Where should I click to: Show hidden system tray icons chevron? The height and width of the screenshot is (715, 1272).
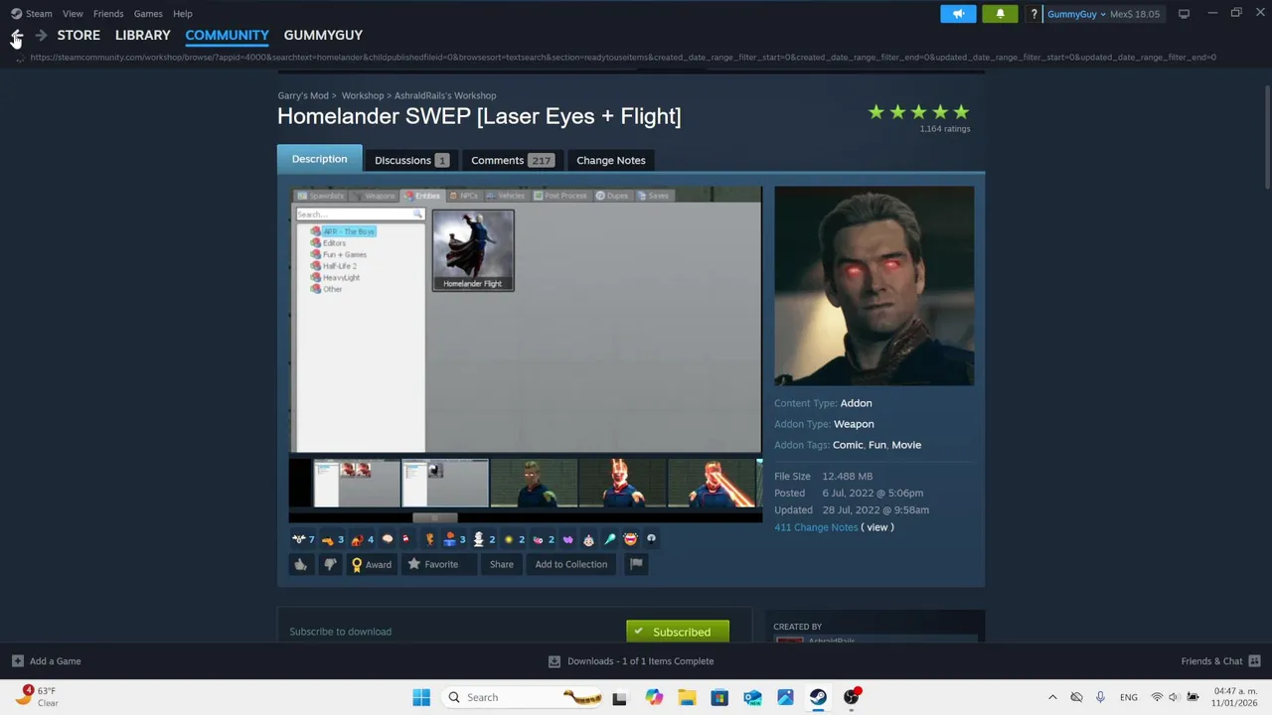click(x=1052, y=697)
